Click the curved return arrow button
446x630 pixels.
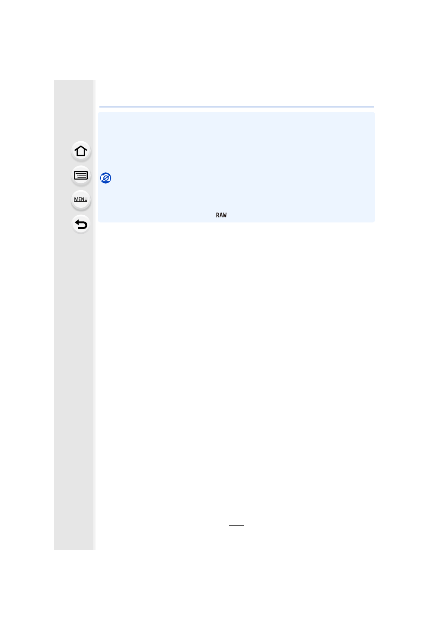coord(81,224)
